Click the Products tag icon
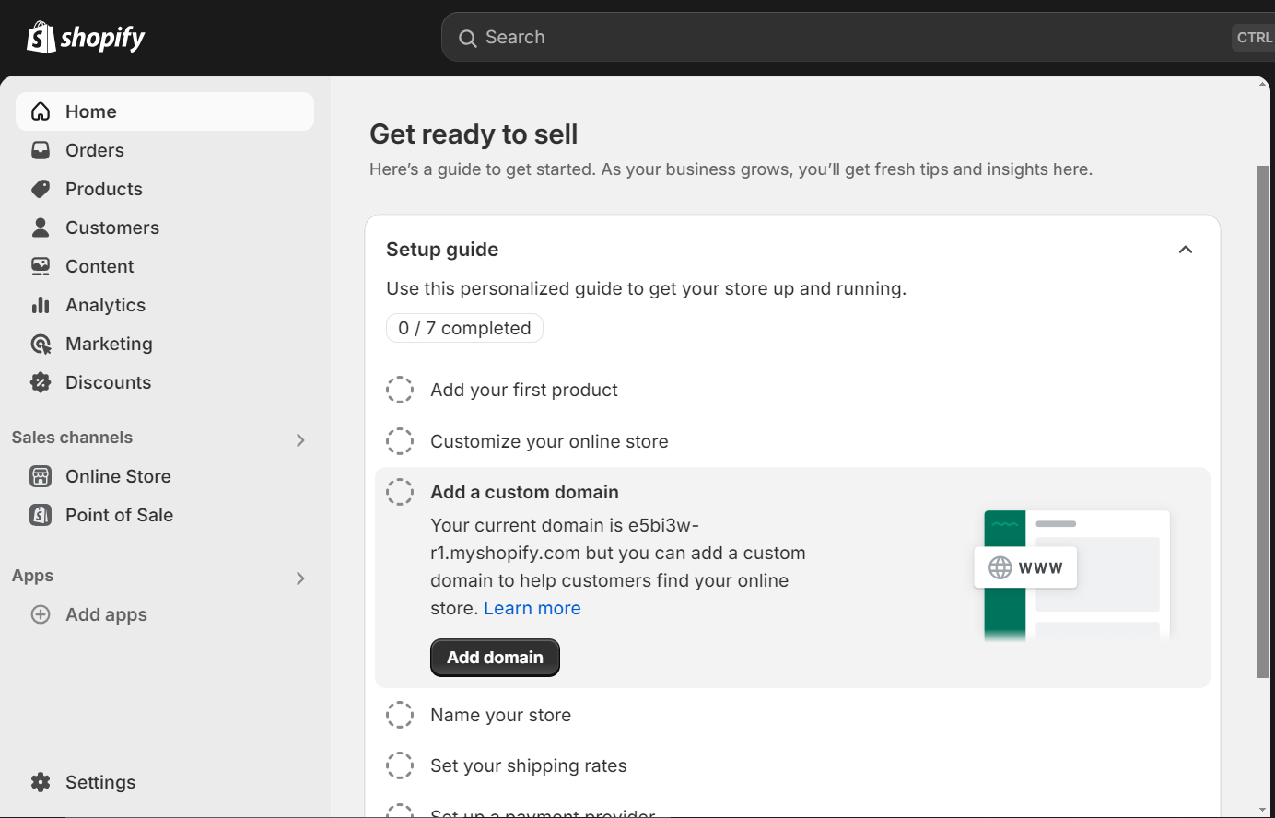Image resolution: width=1275 pixels, height=818 pixels. coord(41,189)
